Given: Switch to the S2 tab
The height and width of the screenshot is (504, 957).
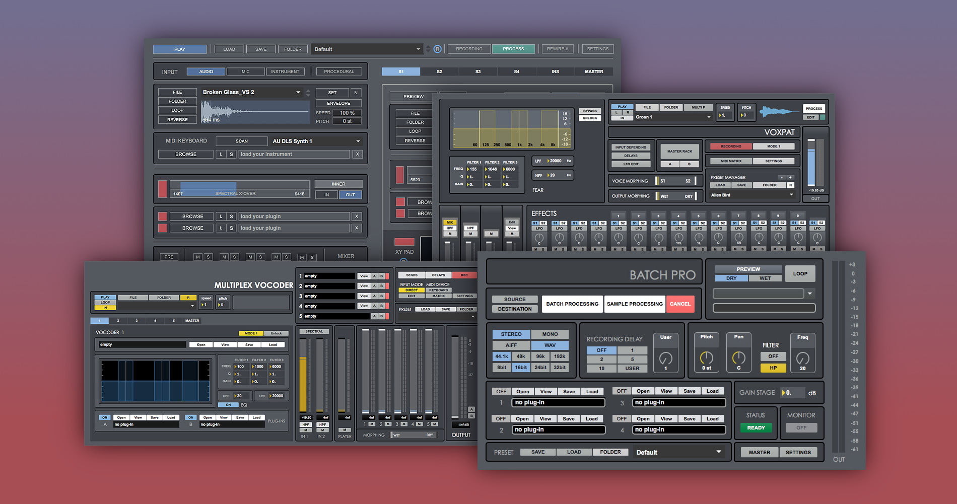Looking at the screenshot, I should point(439,71).
